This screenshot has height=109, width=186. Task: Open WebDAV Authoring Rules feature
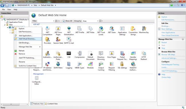(x=133, y=66)
